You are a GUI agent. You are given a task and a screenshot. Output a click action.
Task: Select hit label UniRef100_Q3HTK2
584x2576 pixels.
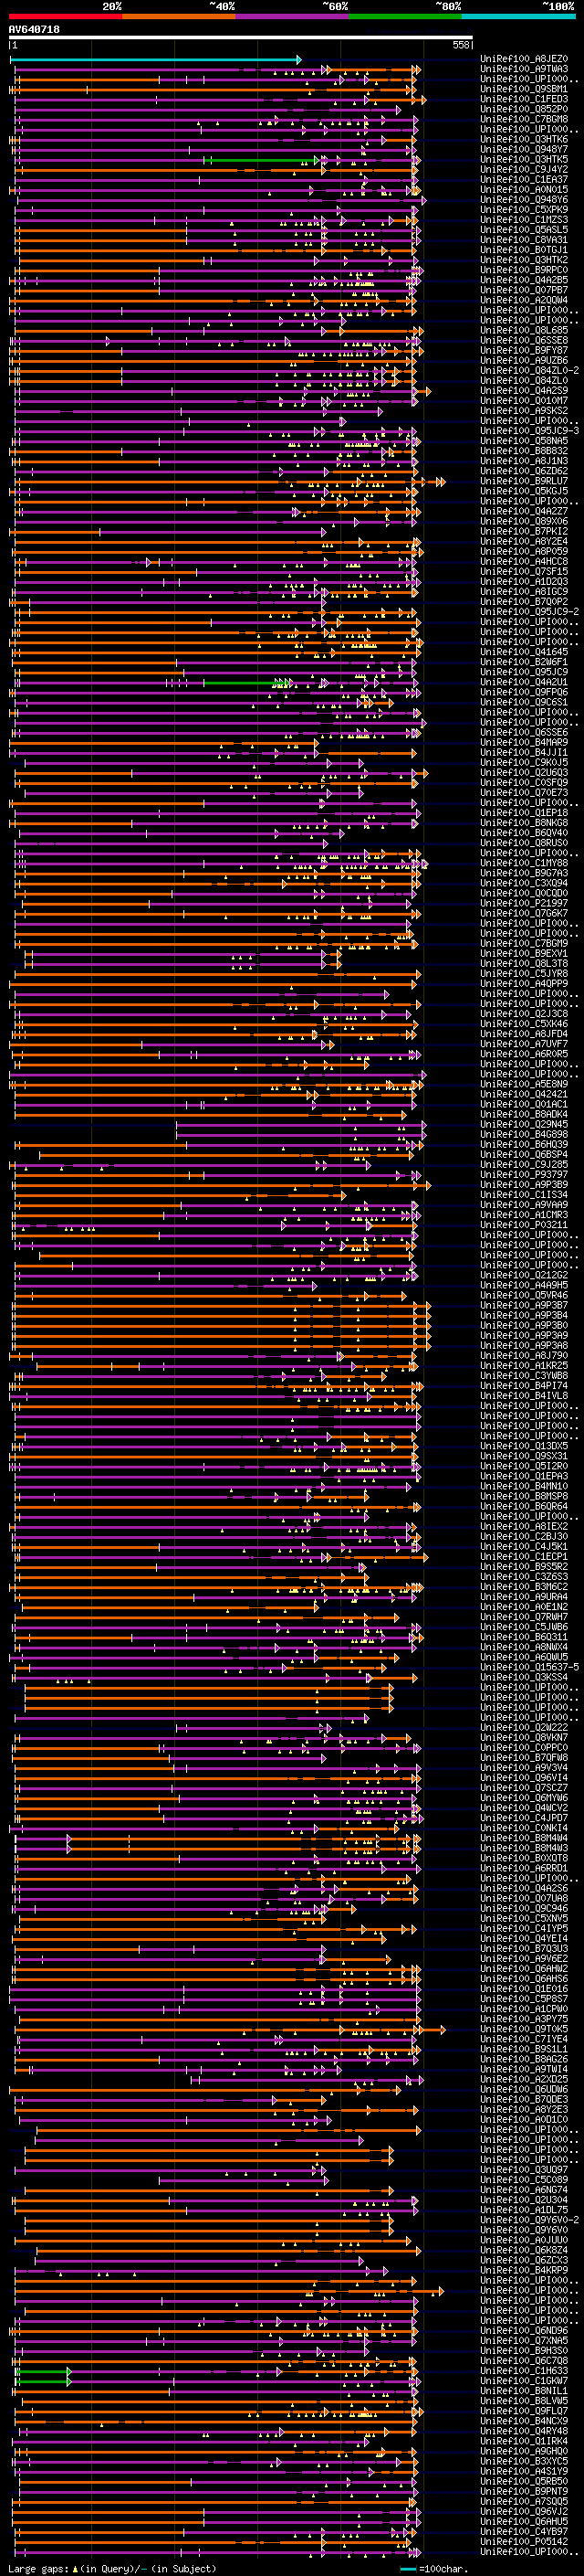[524, 260]
